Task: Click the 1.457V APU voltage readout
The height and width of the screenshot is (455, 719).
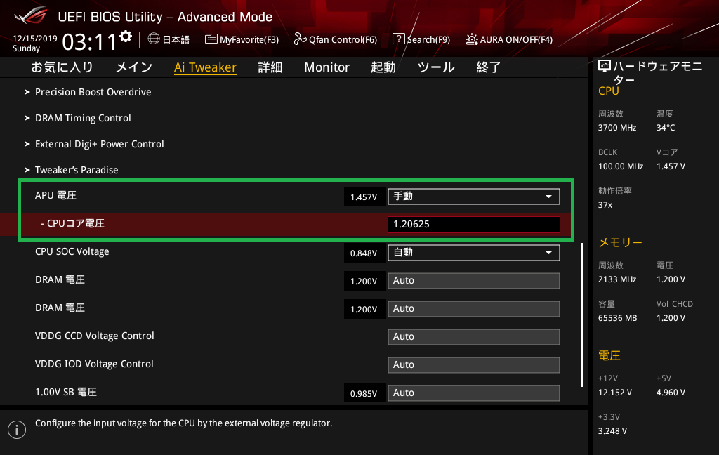Action: tap(364, 197)
